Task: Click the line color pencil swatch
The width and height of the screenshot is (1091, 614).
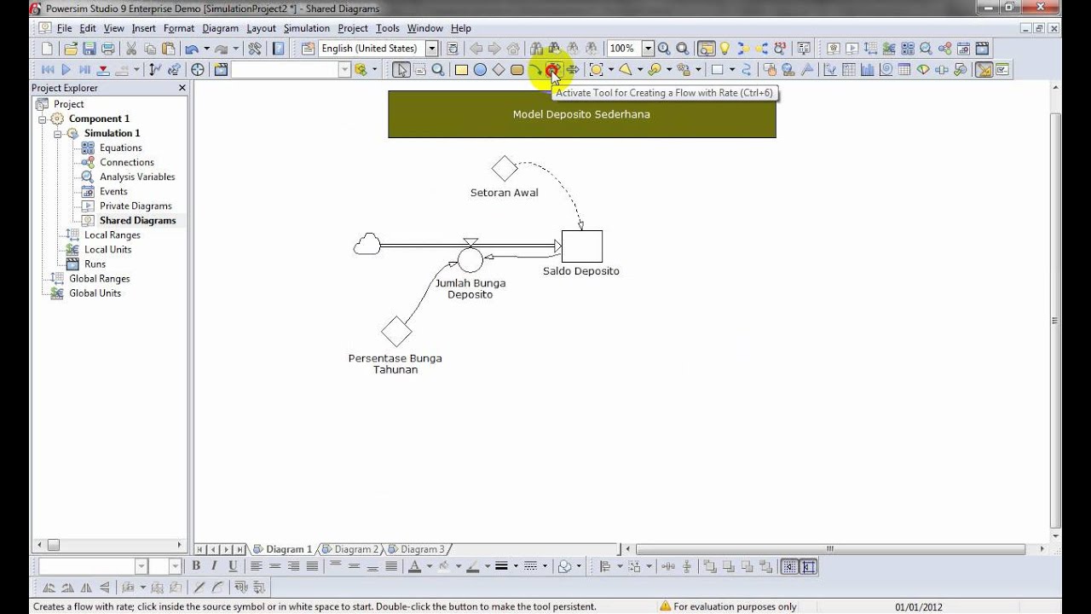Action: pos(472,566)
